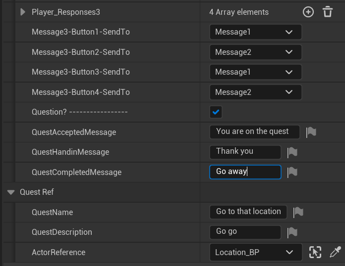
Task: Uncheck the Question? checkbox
Action: [216, 112]
